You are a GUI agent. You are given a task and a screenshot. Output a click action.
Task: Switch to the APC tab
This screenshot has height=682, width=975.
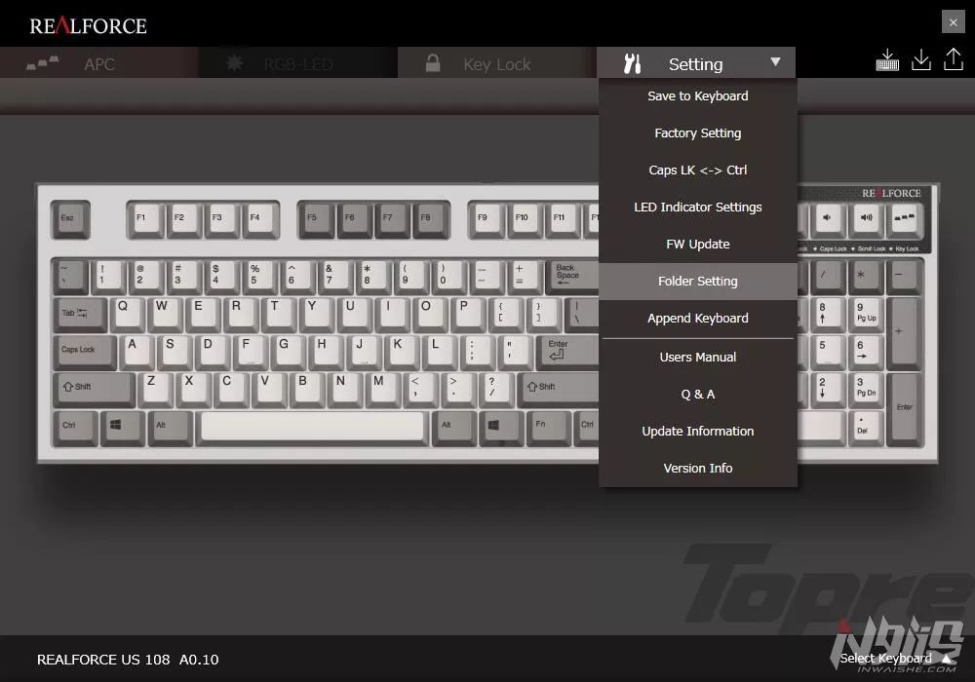tap(99, 62)
